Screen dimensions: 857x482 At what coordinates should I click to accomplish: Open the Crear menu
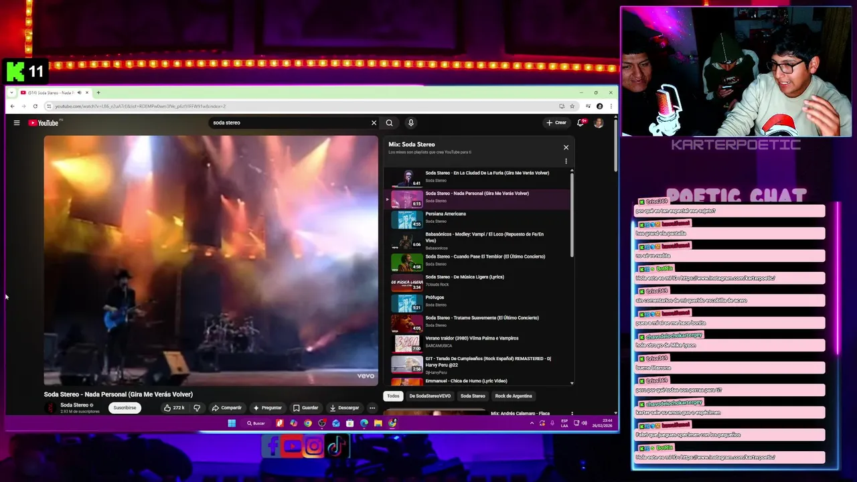click(x=556, y=123)
